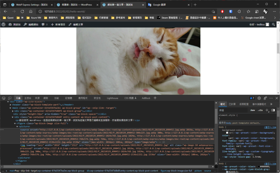Close the DevTools panel

point(277,98)
